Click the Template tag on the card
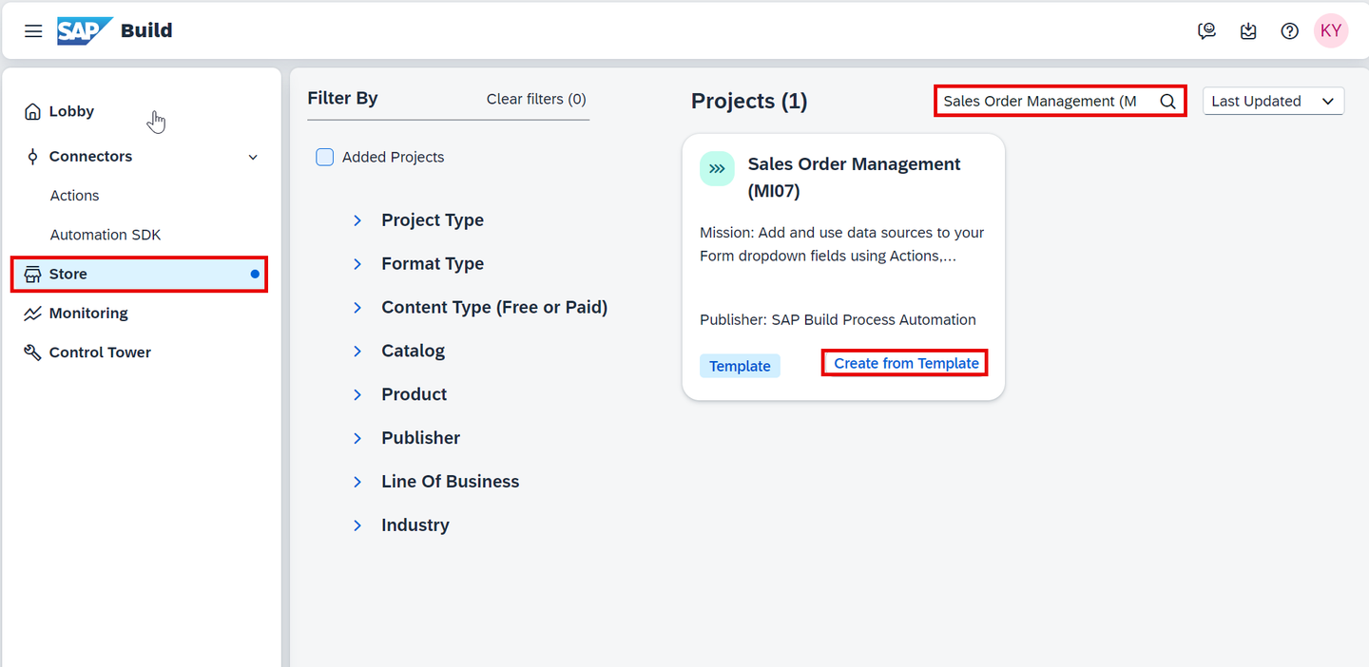 [740, 366]
